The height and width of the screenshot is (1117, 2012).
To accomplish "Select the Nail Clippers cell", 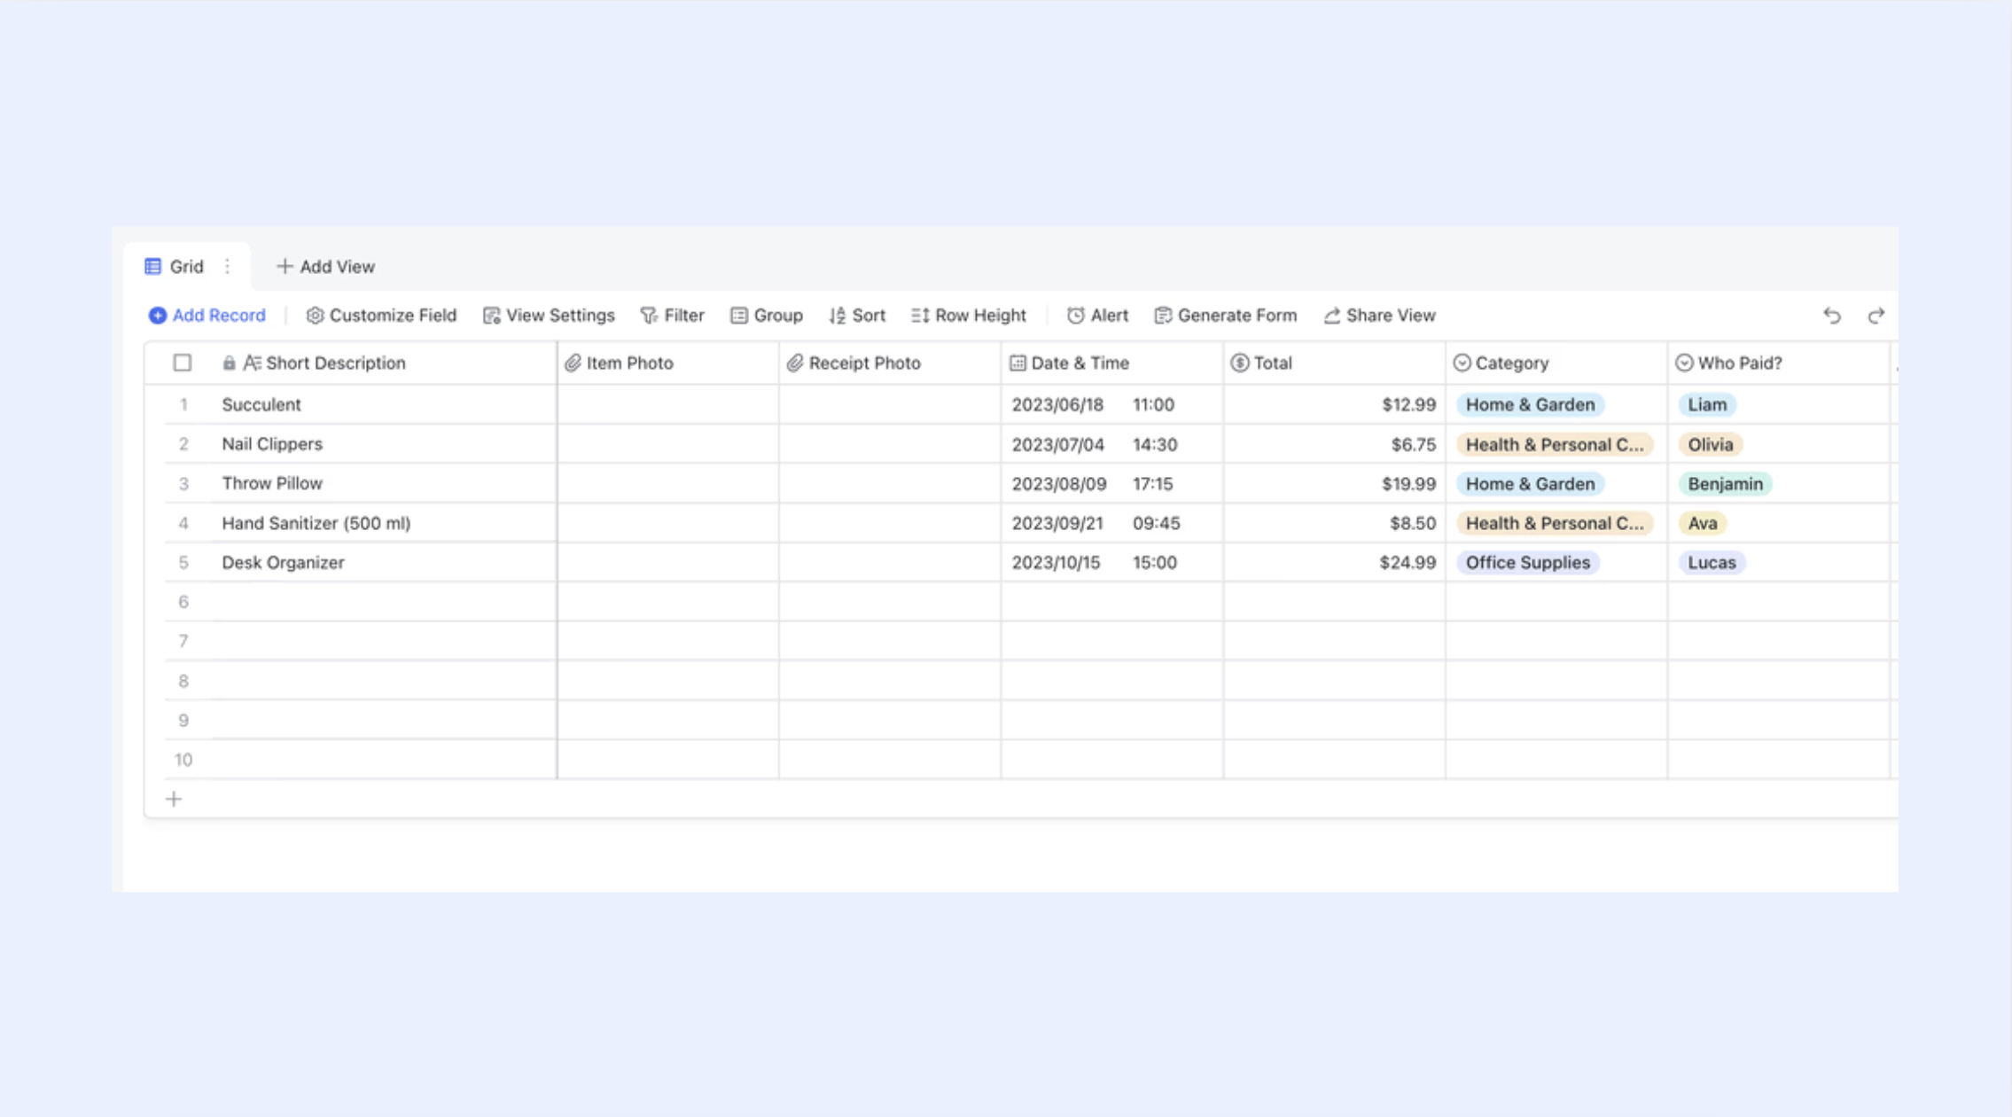I will pyautogui.click(x=384, y=444).
